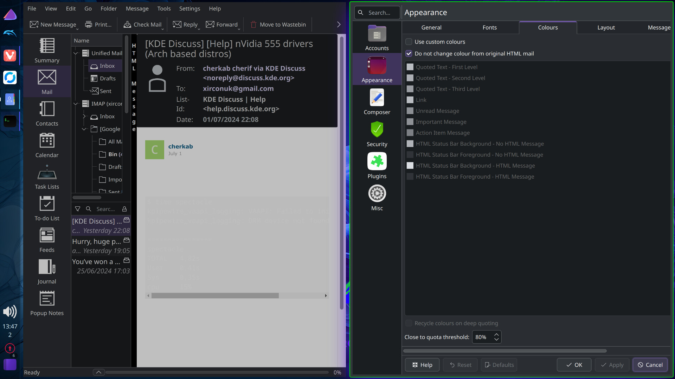This screenshot has height=379, width=675.
Task: Switch to the Fonts tab
Action: 490,27
